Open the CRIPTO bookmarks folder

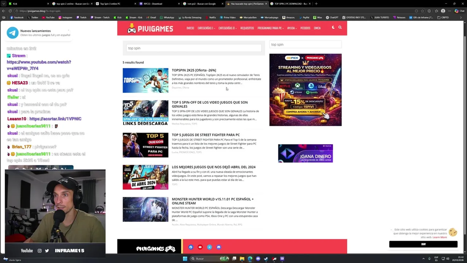click(x=443, y=18)
